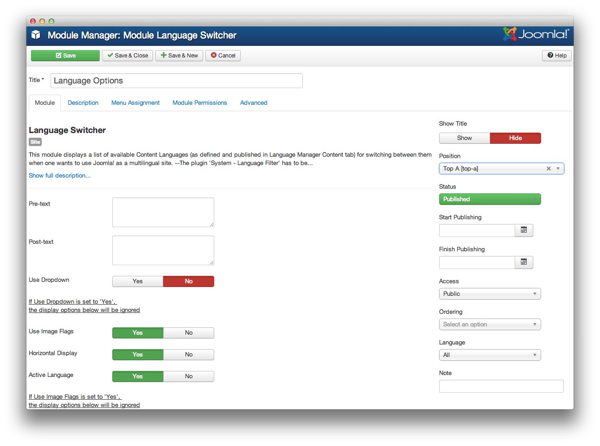Switch to the Menu Assignment tab

[x=135, y=103]
